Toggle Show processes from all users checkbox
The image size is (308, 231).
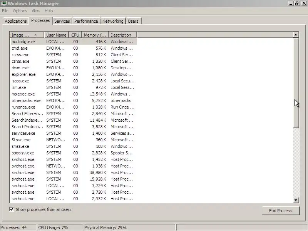pyautogui.click(x=12, y=209)
